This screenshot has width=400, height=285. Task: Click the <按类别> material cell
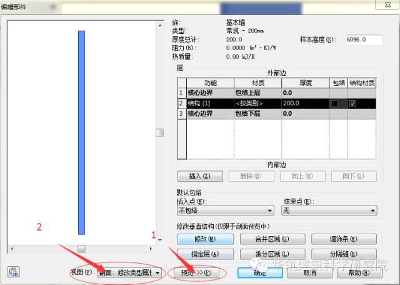257,103
